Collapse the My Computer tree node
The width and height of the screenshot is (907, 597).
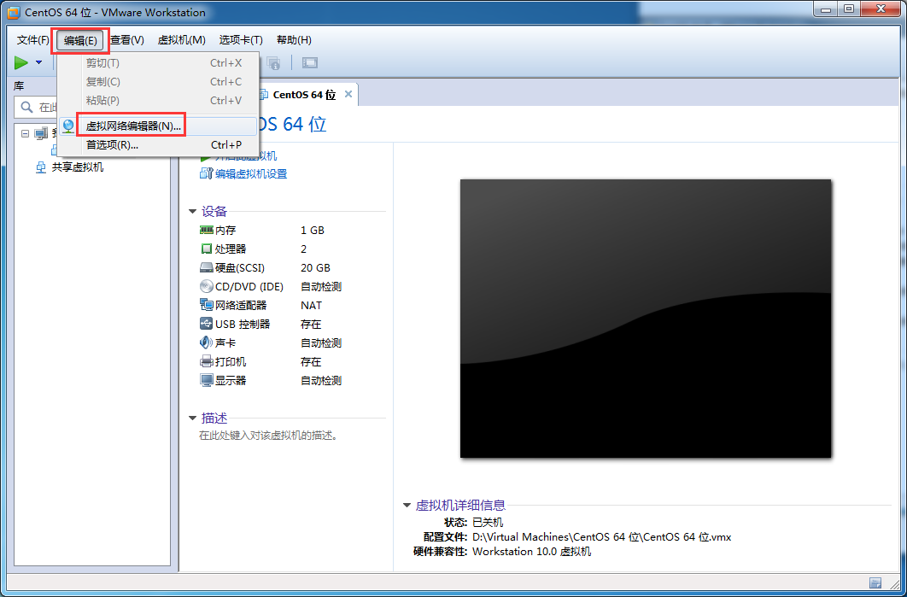(25, 133)
